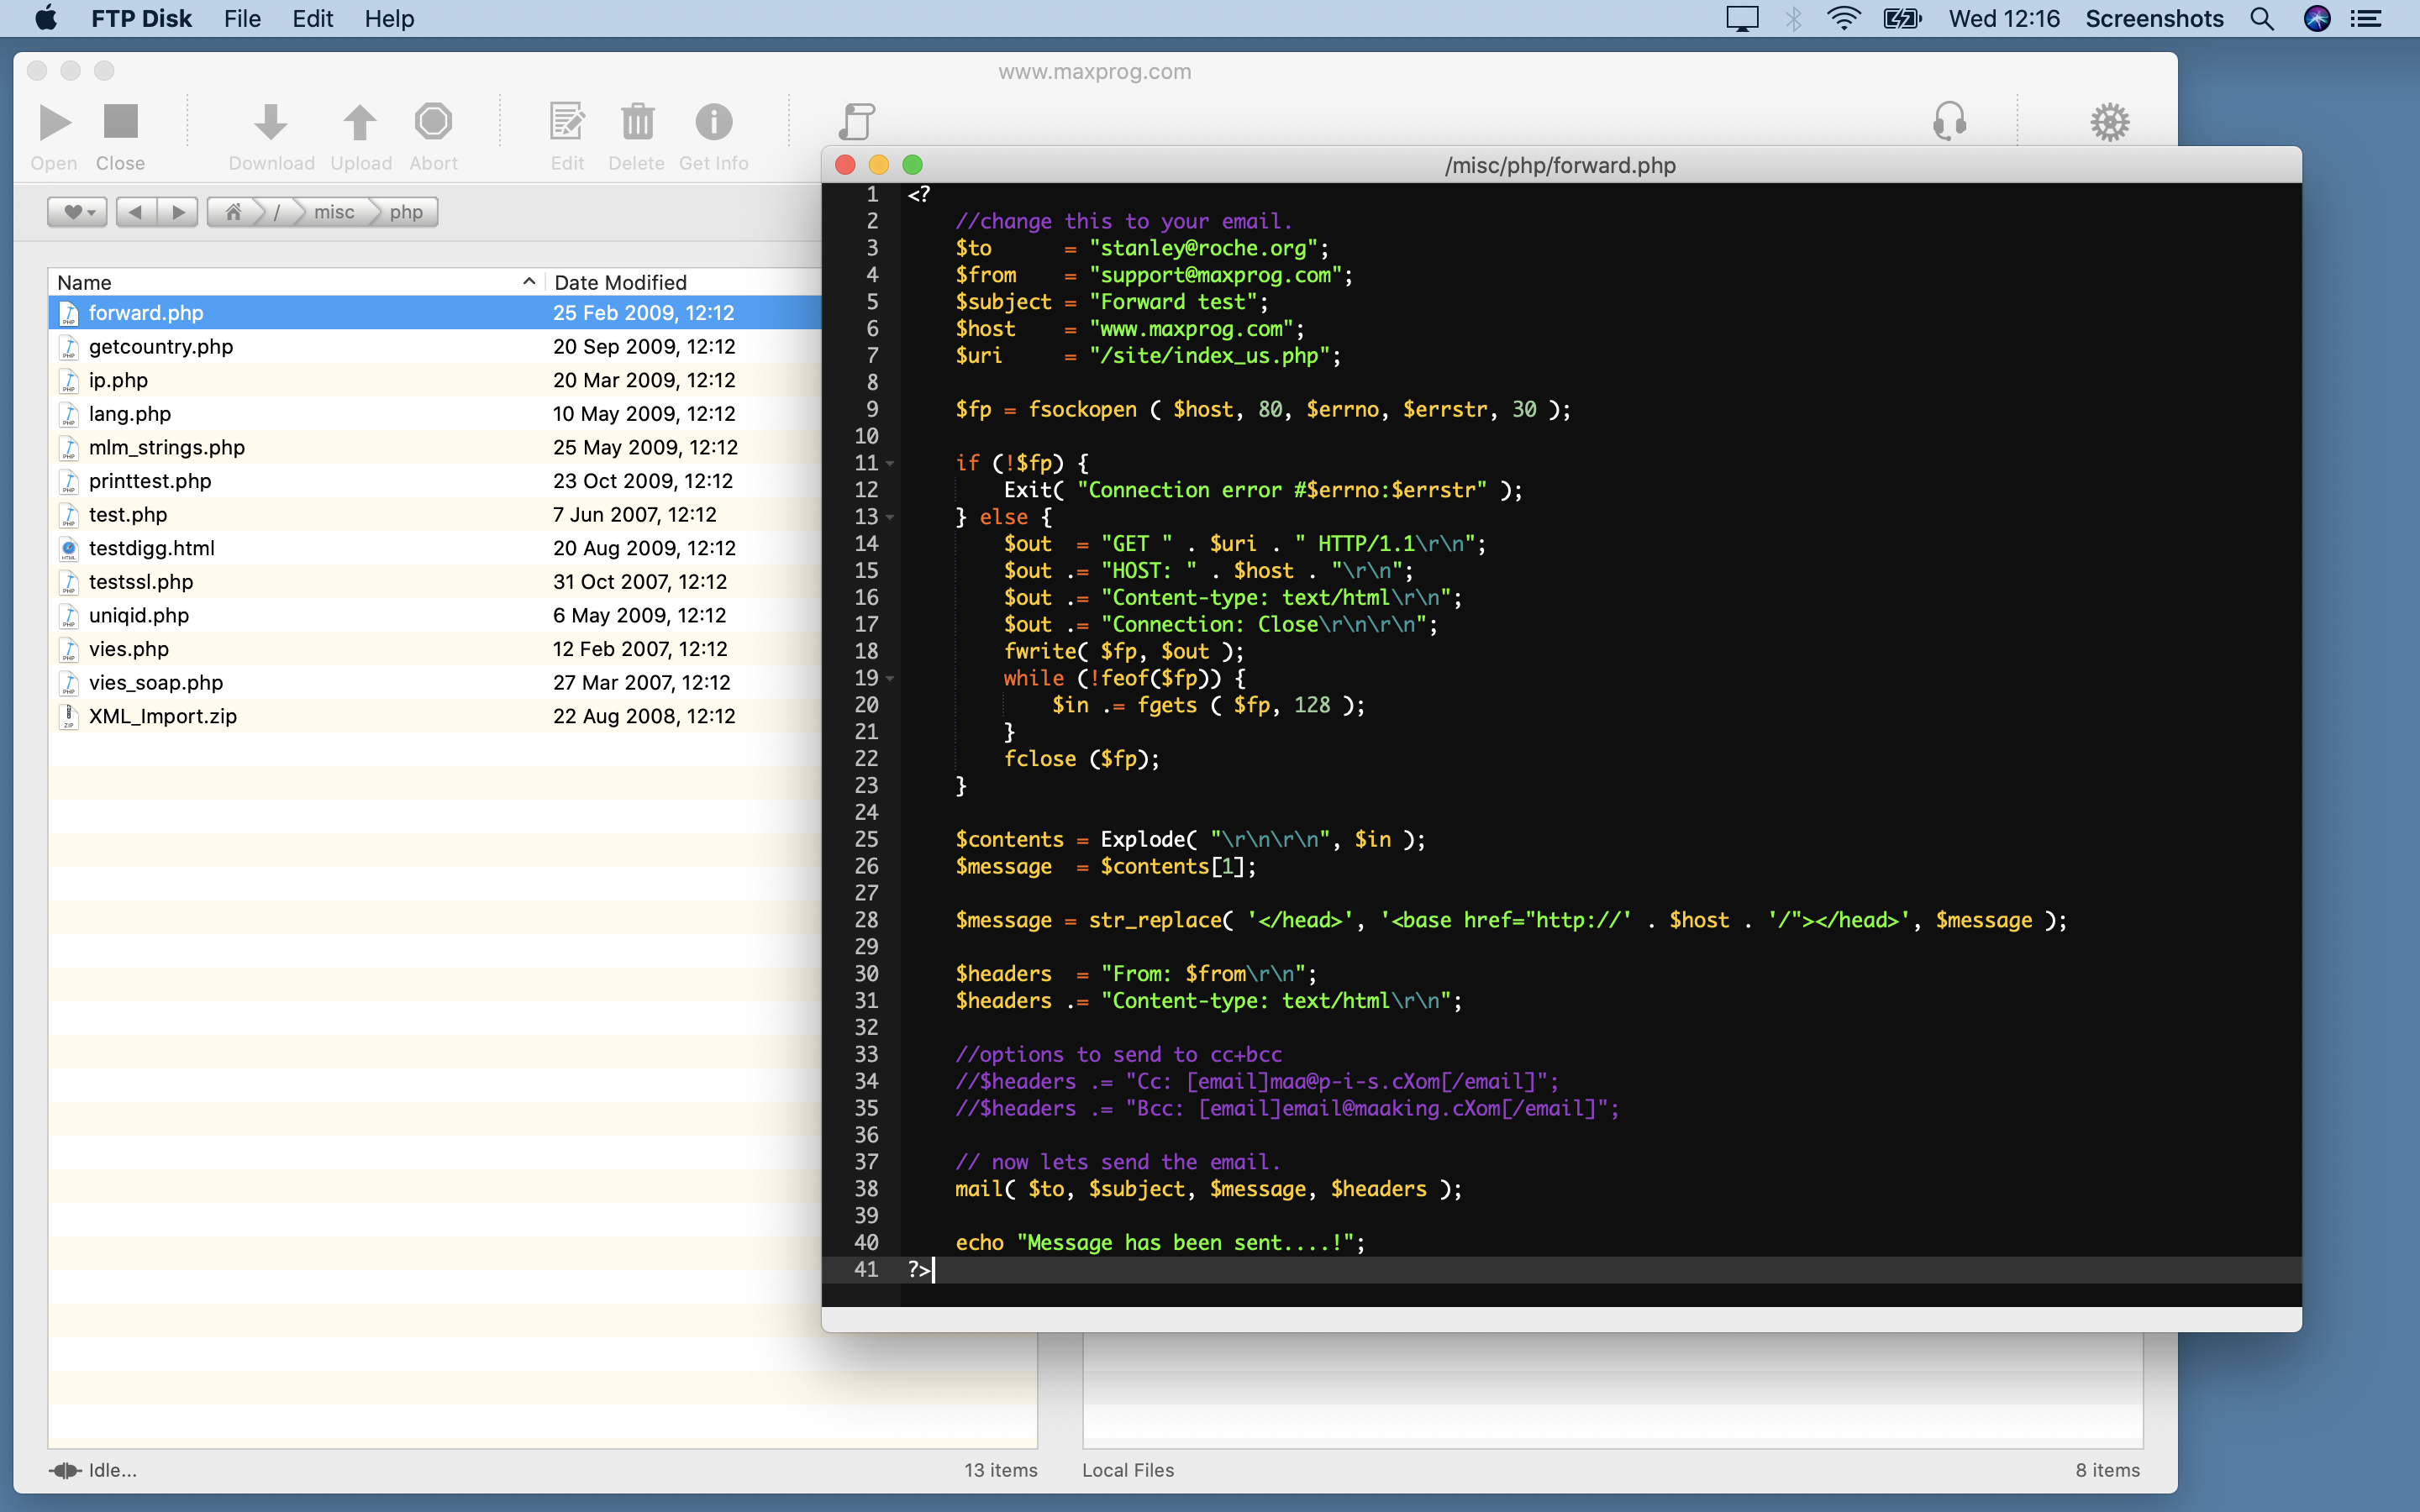This screenshot has height=1512, width=2420.
Task: Go to misc folder in path bar
Action: coord(334,212)
